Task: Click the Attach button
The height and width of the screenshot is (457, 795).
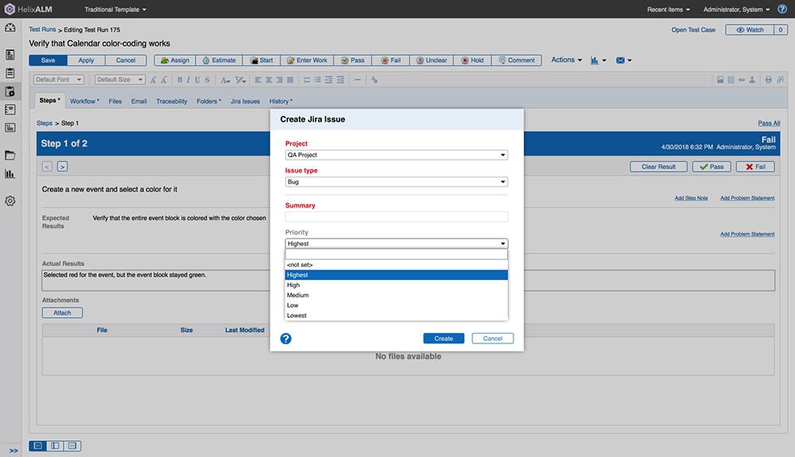Action: (62, 313)
